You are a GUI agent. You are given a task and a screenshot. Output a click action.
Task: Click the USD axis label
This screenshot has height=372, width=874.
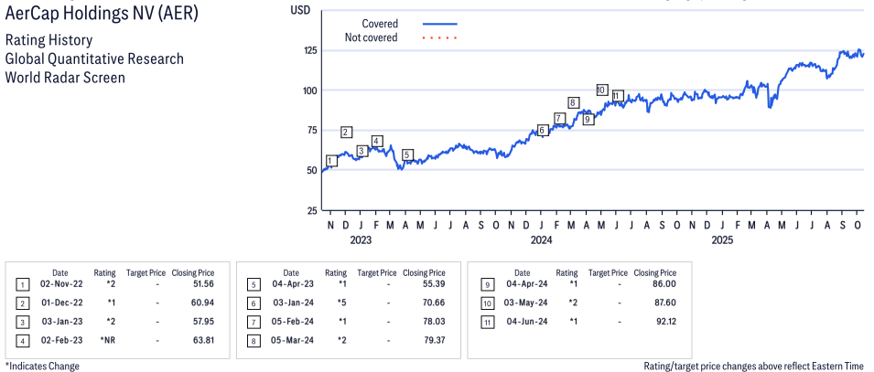coord(299,9)
